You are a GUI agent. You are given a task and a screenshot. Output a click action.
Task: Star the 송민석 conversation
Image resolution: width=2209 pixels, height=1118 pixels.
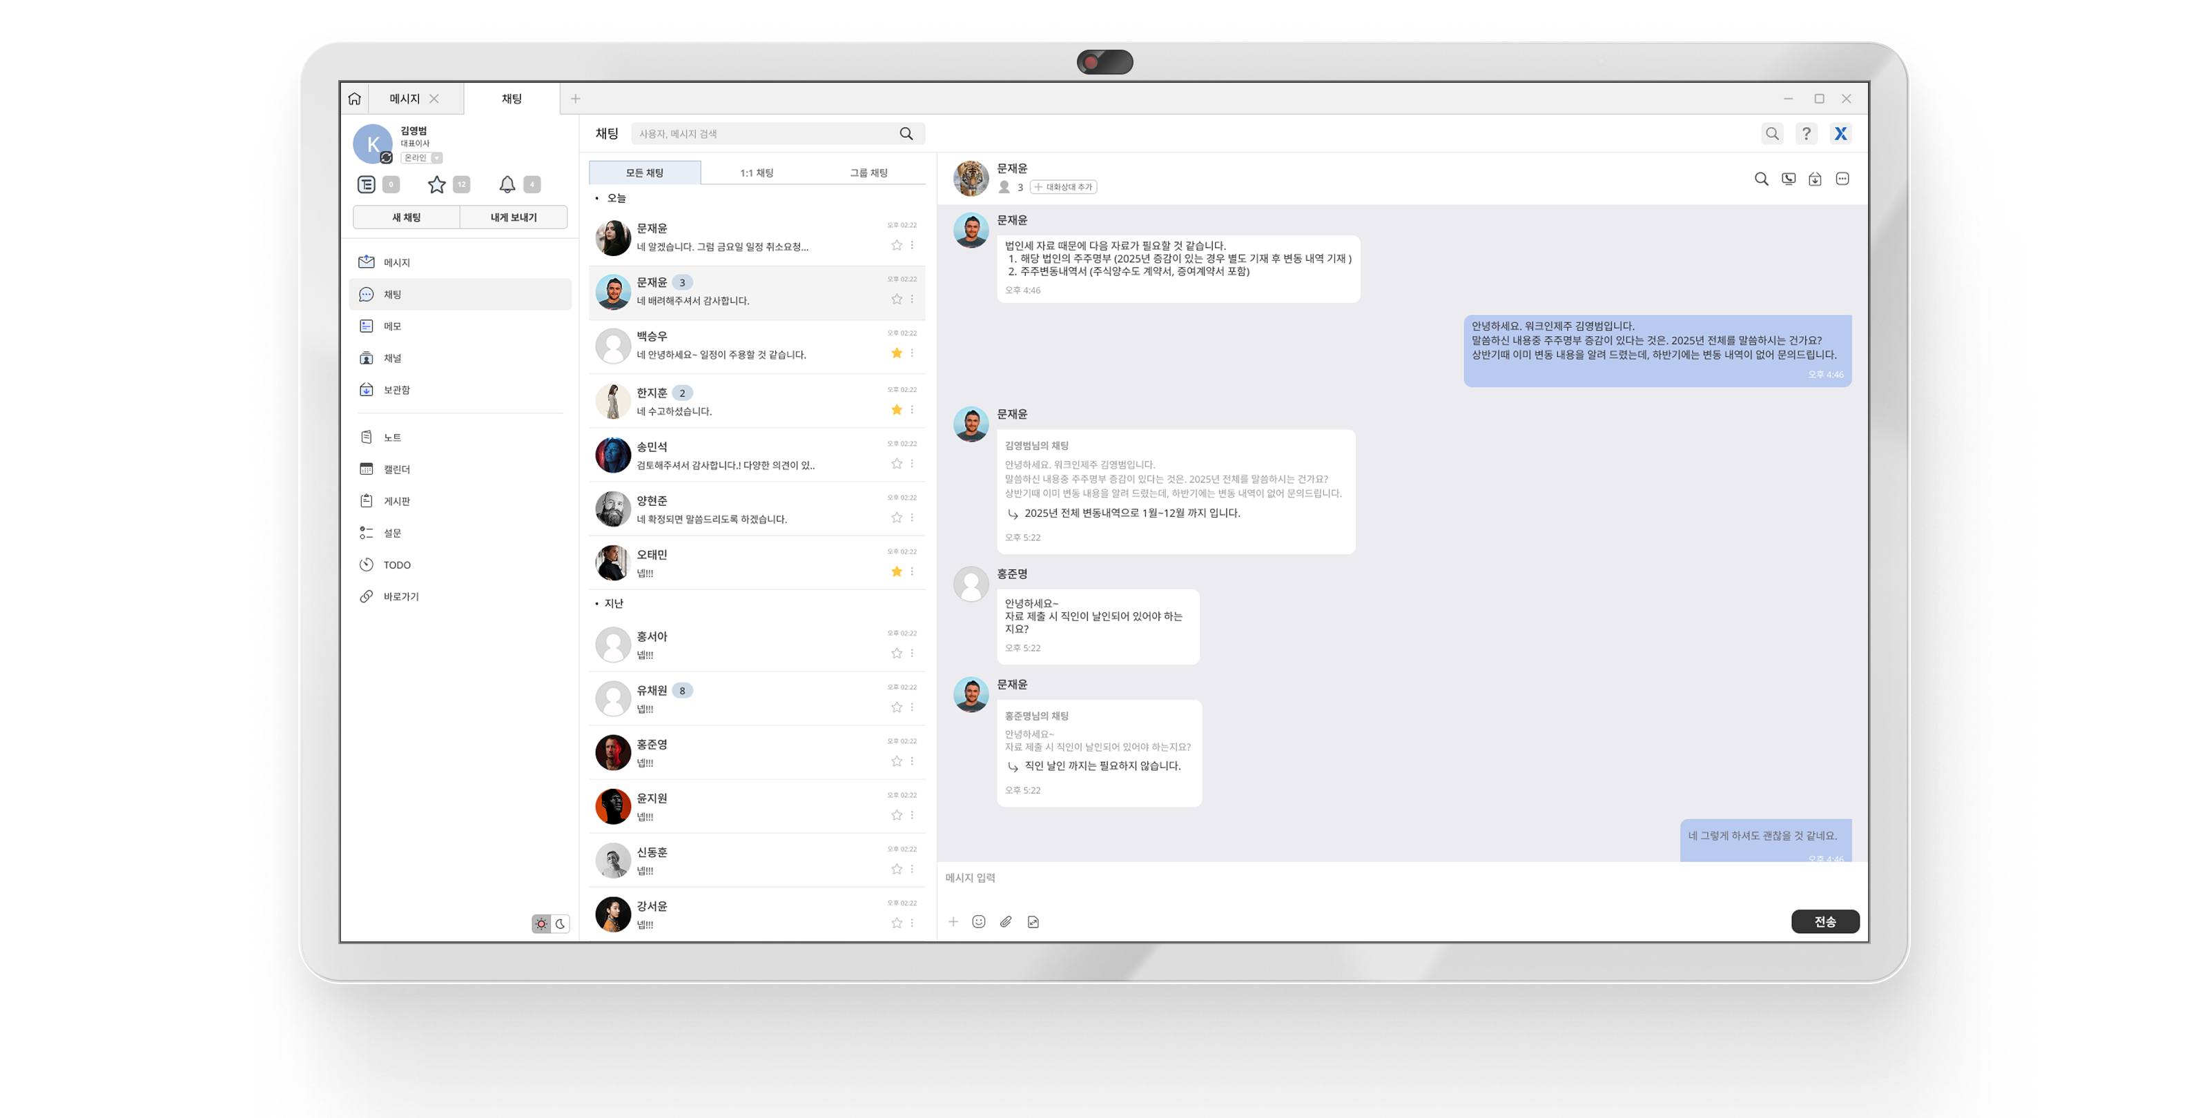(895, 463)
